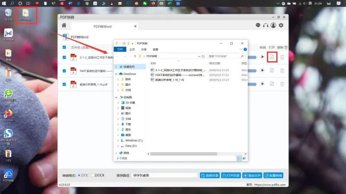Open Task View on the taskbar

pos(28,3)
